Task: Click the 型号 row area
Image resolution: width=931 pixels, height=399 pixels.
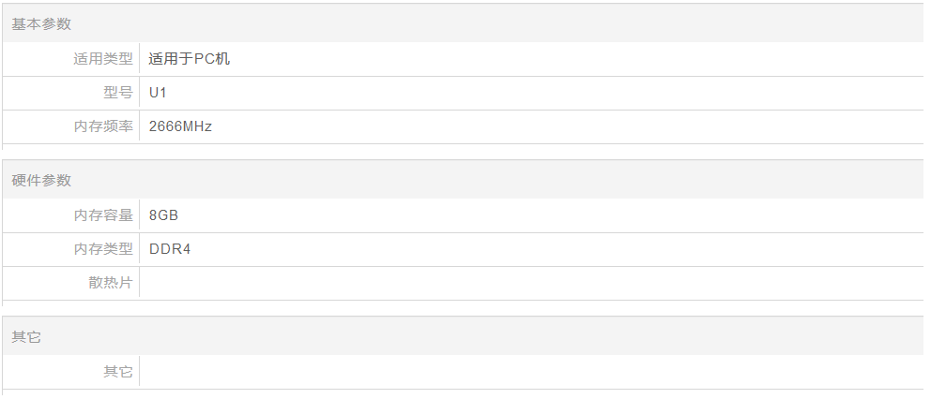Action: [x=463, y=93]
